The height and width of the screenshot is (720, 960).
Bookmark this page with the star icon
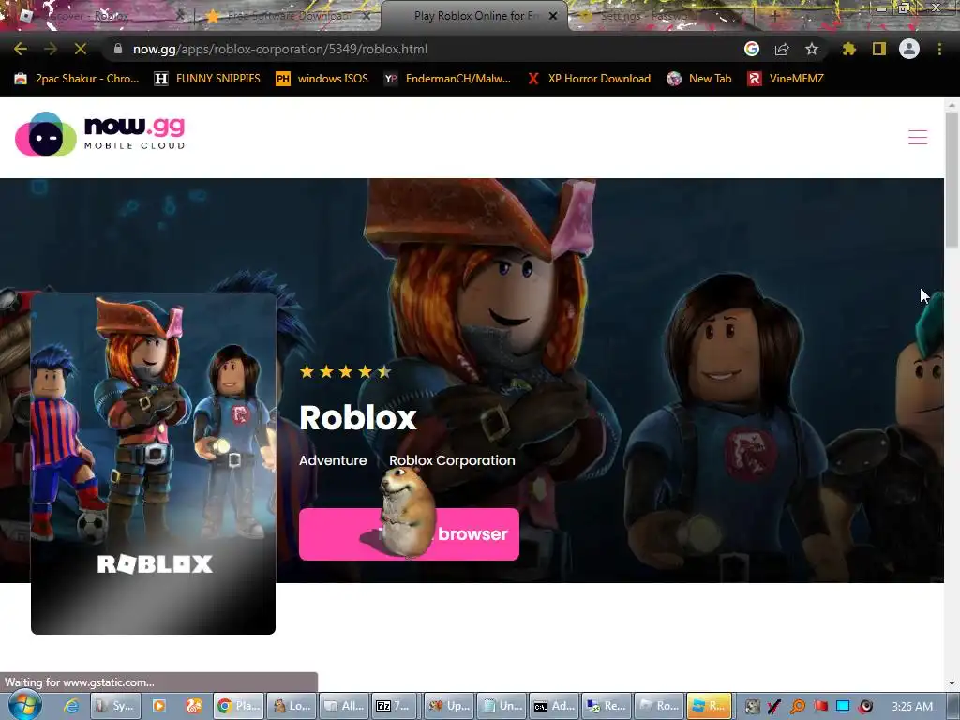pos(811,49)
